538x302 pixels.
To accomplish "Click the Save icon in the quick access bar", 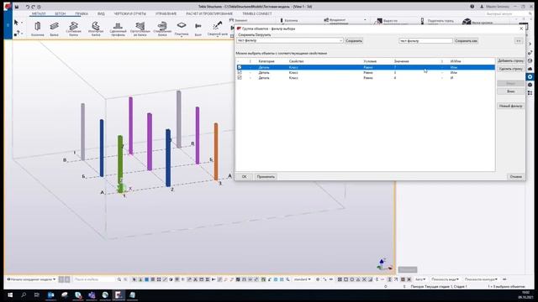I will pyautogui.click(x=17, y=7).
